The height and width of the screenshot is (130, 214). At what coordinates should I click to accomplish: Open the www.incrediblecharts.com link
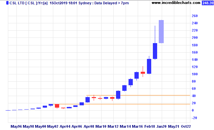pos(176,3)
